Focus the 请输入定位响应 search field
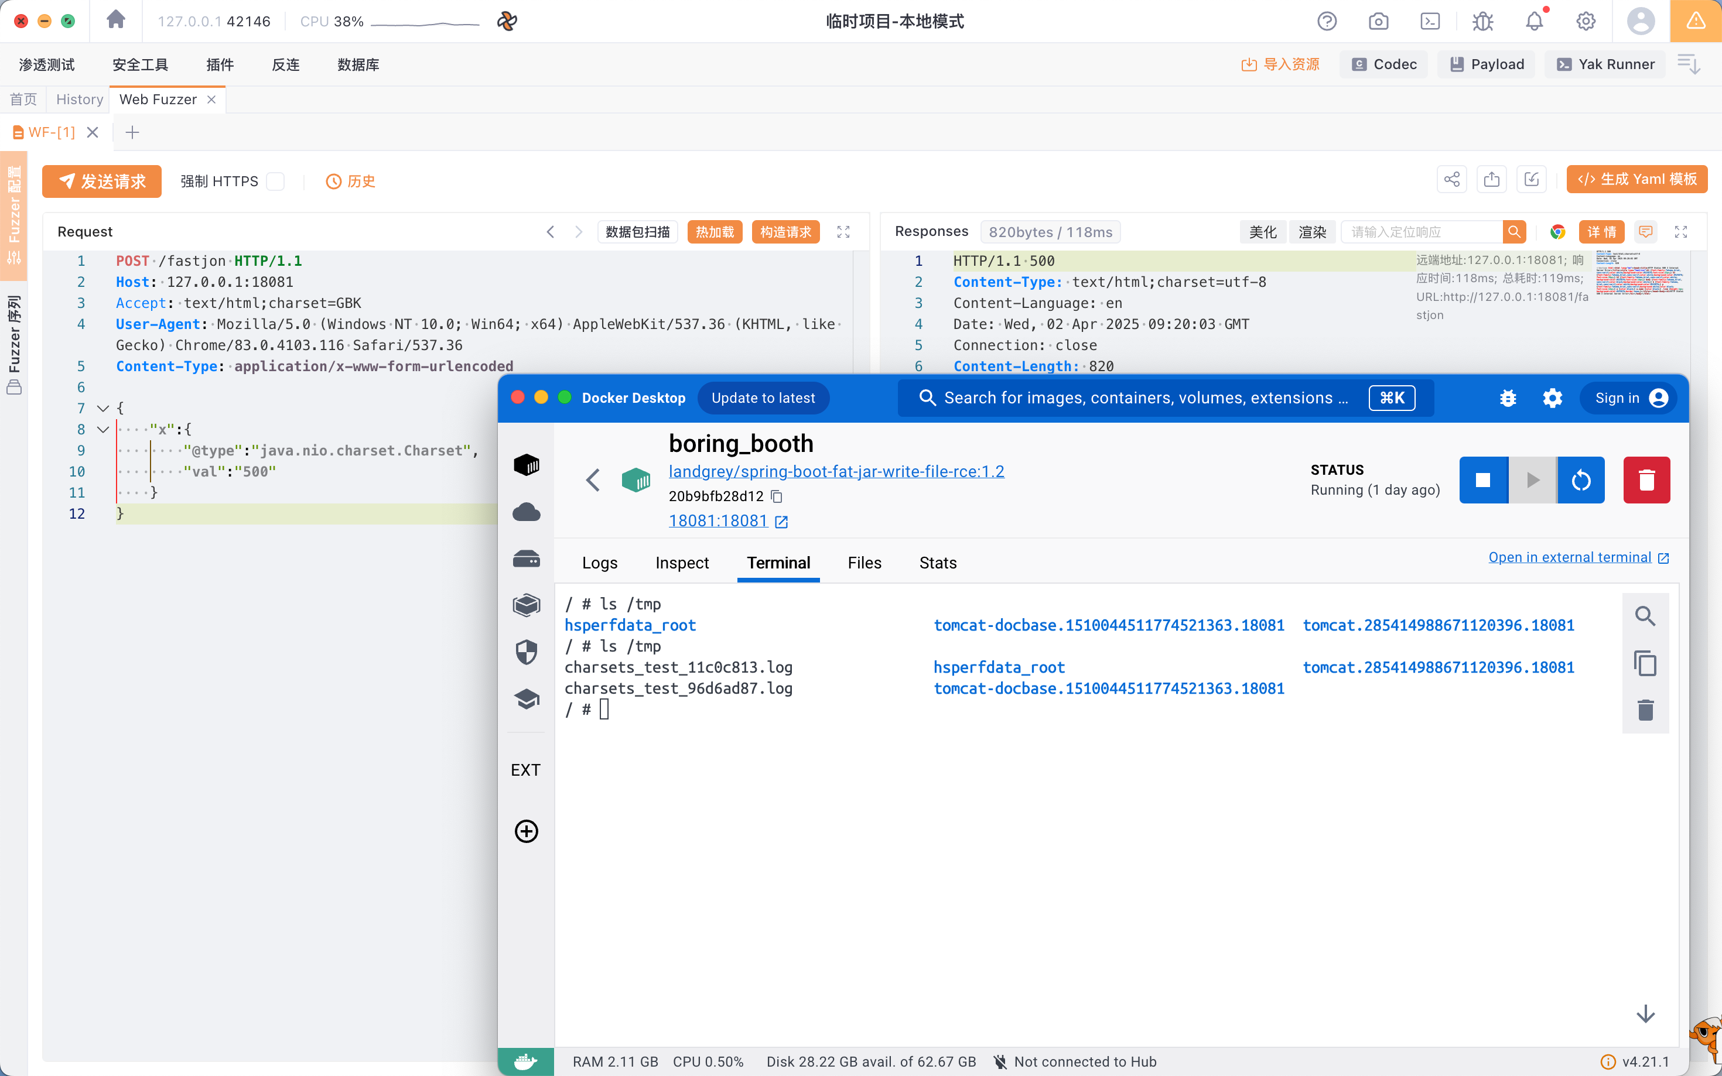The height and width of the screenshot is (1076, 1722). pos(1421,232)
